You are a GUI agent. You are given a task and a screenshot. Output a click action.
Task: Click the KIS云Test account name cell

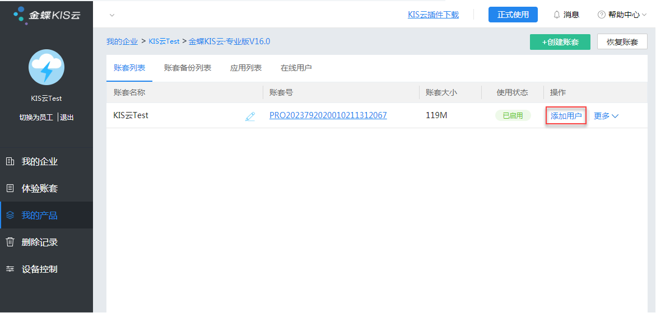click(131, 115)
